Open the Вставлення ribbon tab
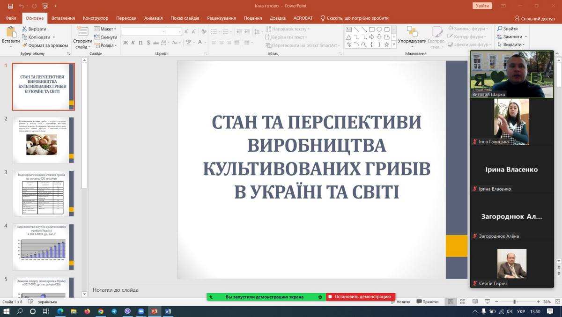The height and width of the screenshot is (317, 562). [x=63, y=18]
